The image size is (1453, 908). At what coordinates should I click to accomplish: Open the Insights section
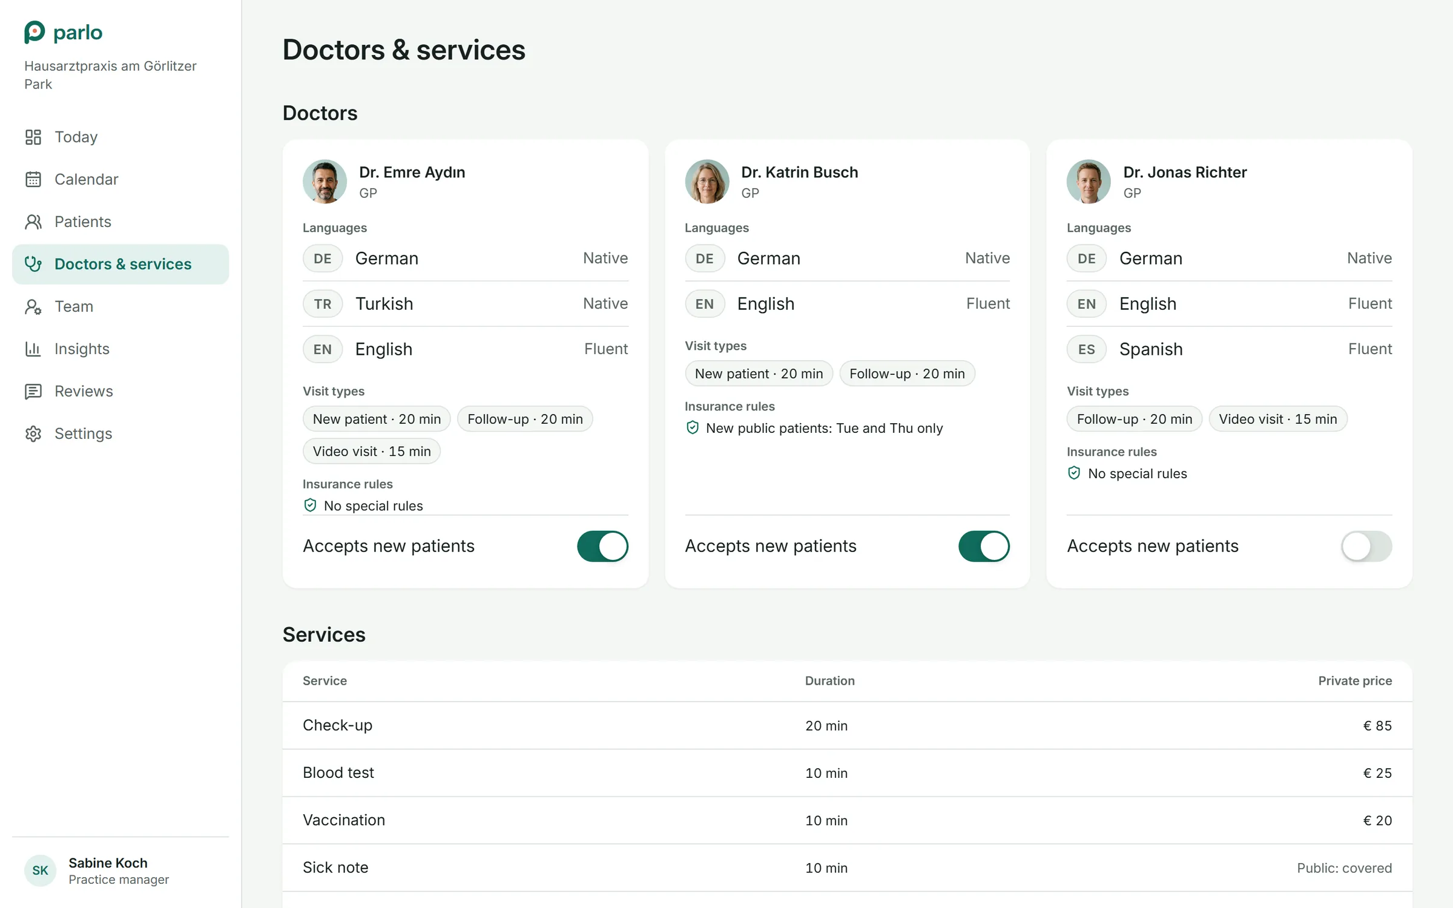pos(120,349)
